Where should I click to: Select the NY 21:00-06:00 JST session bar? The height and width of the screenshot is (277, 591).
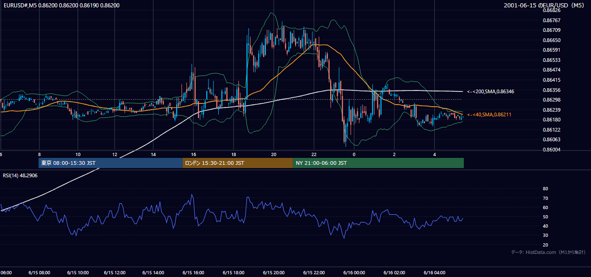(x=378, y=163)
